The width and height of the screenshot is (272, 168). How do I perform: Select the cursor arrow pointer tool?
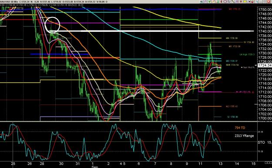[x=229, y=2]
